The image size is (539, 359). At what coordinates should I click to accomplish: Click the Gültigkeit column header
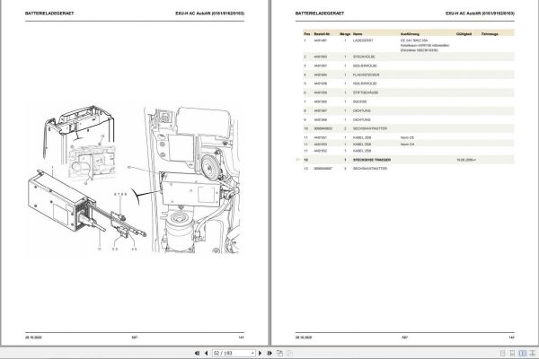464,34
